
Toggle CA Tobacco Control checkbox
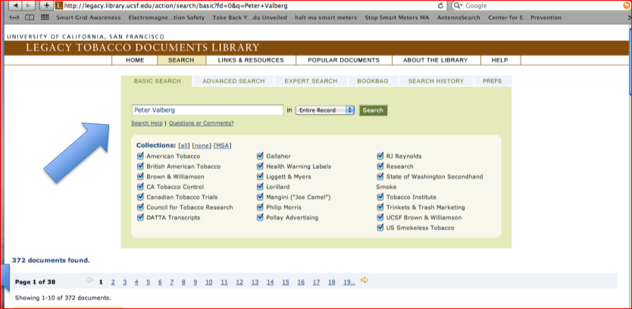coord(140,186)
